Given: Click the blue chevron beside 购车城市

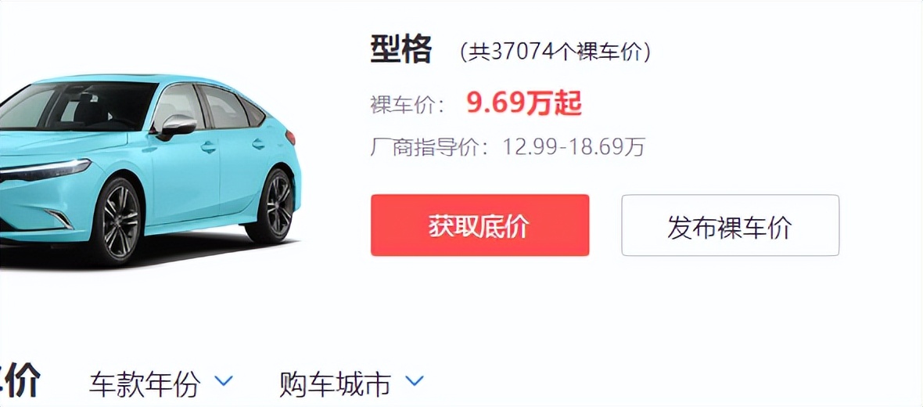Looking at the screenshot, I should (415, 382).
